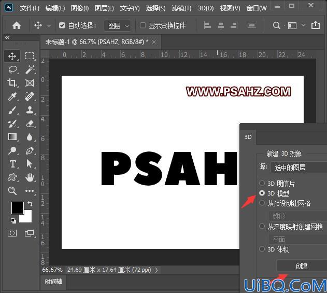Select the Brush tool
This screenshot has height=293, width=327.
coord(12,110)
